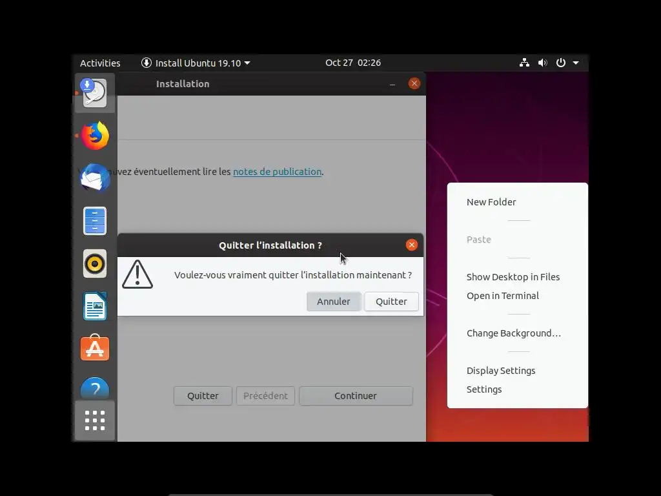The height and width of the screenshot is (496, 661).
Task: Open Thunderbird mail from the dock
Action: pyautogui.click(x=95, y=178)
